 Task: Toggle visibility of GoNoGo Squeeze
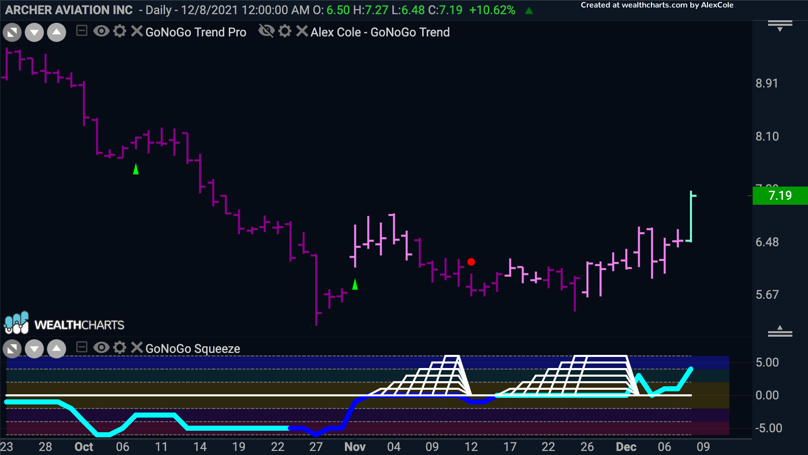click(x=101, y=347)
